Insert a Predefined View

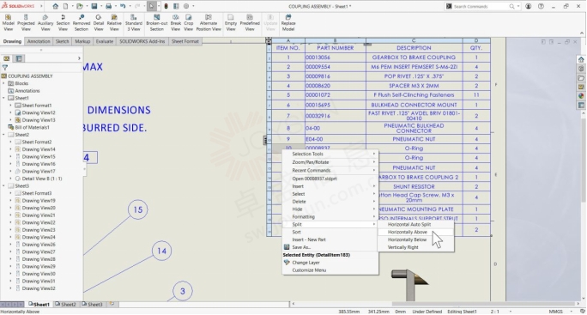pyautogui.click(x=250, y=22)
